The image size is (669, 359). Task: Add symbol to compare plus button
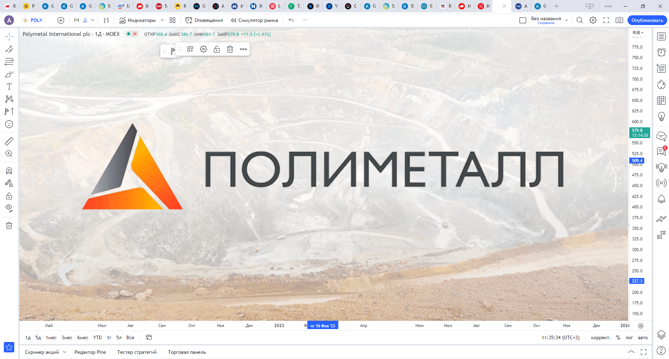pos(61,20)
